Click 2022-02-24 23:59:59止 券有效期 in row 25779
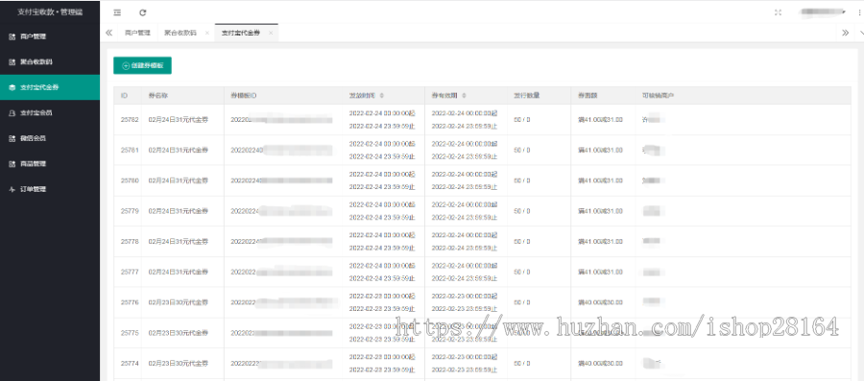 [x=465, y=218]
